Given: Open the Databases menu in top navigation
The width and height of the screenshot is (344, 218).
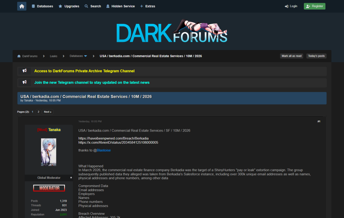Looking at the screenshot, I should coord(42,6).
